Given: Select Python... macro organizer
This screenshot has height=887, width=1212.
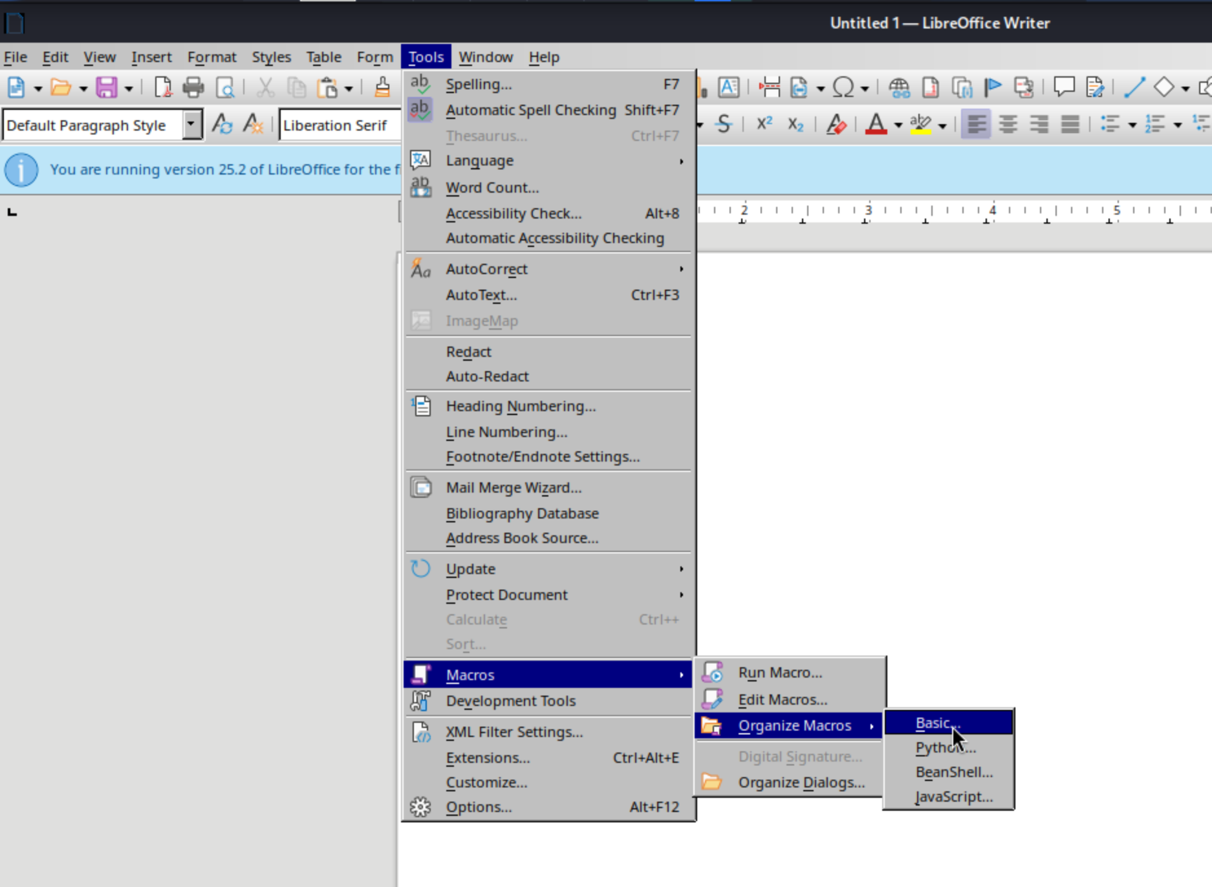Looking at the screenshot, I should [948, 747].
